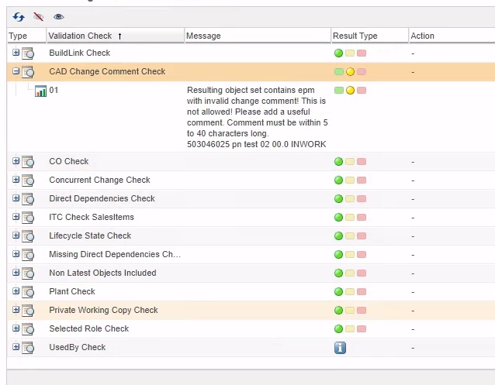This screenshot has height=385, width=495.
Task: Click the eye show icon in toolbar
Action: click(x=59, y=17)
